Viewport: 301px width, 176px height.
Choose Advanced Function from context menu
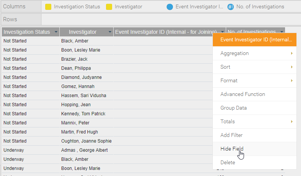[255, 94]
